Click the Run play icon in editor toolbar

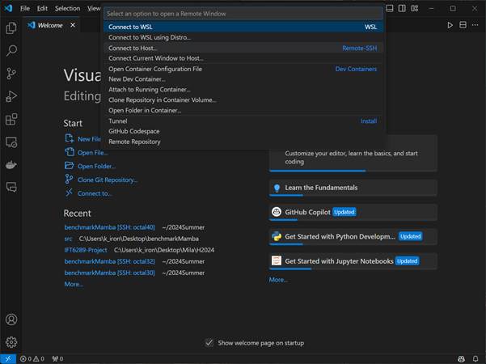(x=450, y=25)
